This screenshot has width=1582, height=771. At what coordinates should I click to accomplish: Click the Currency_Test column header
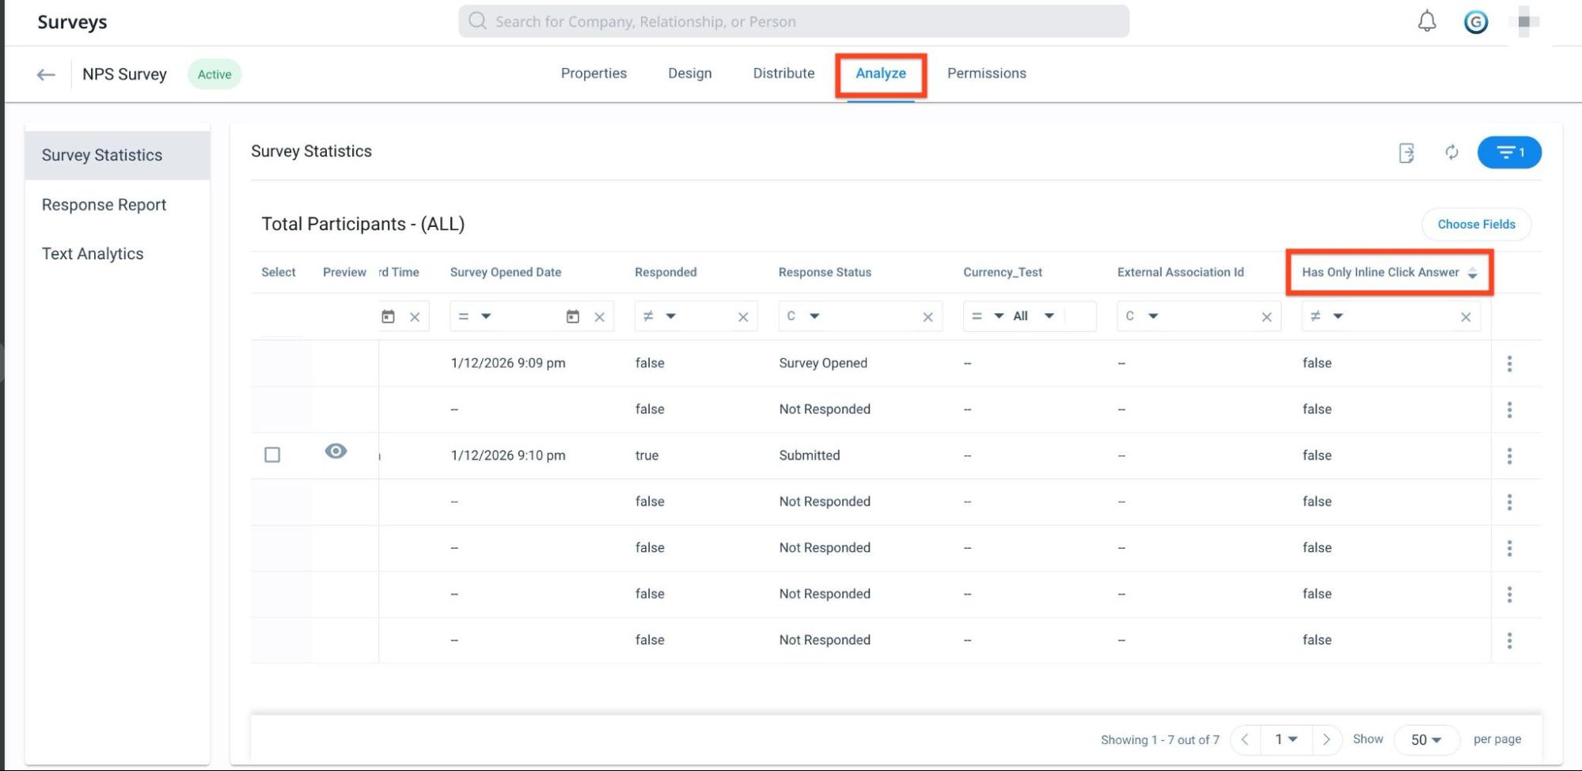1003,272
